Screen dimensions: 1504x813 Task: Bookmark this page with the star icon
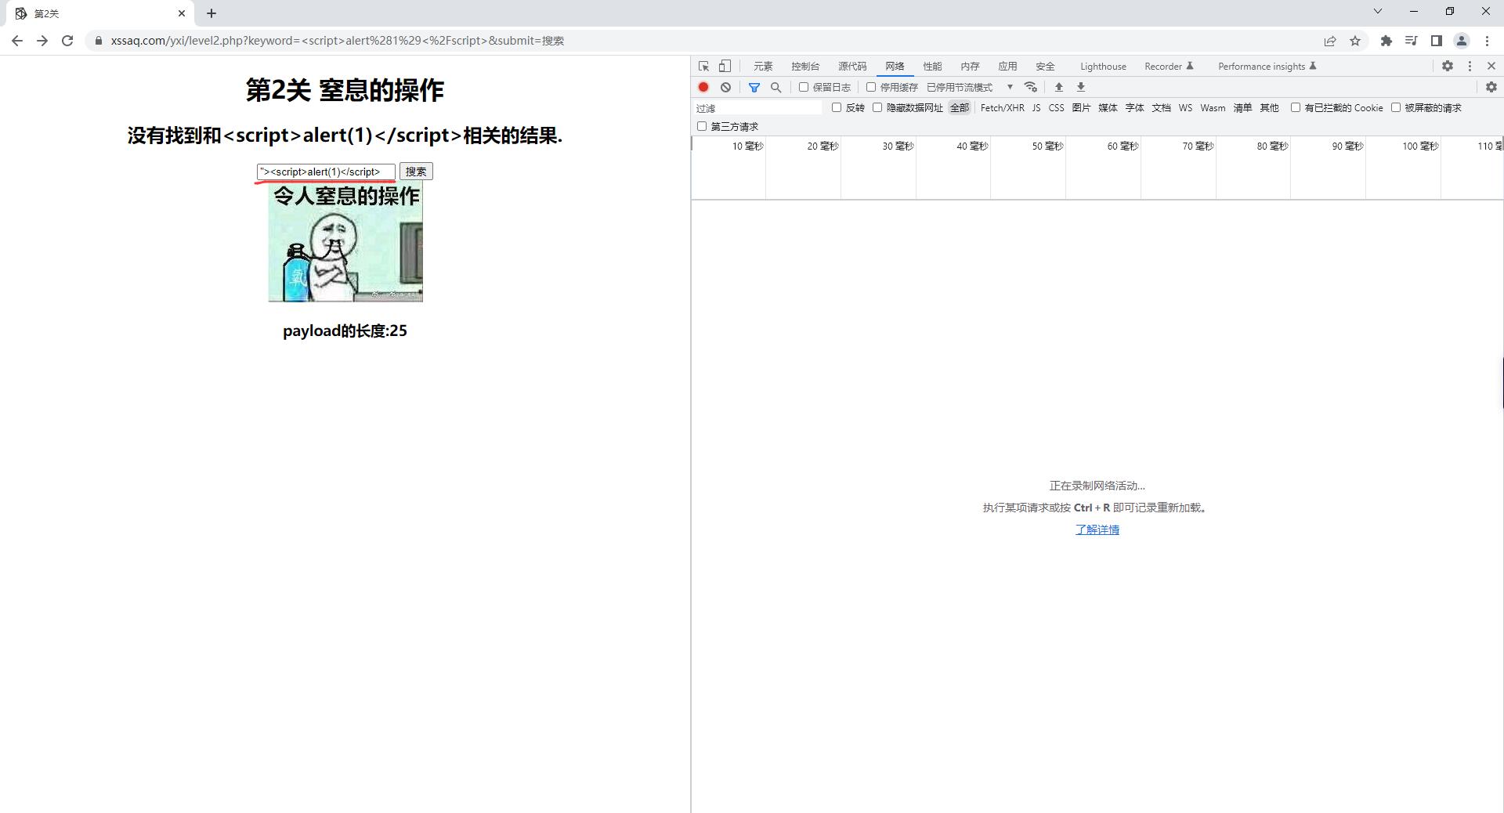pos(1355,41)
